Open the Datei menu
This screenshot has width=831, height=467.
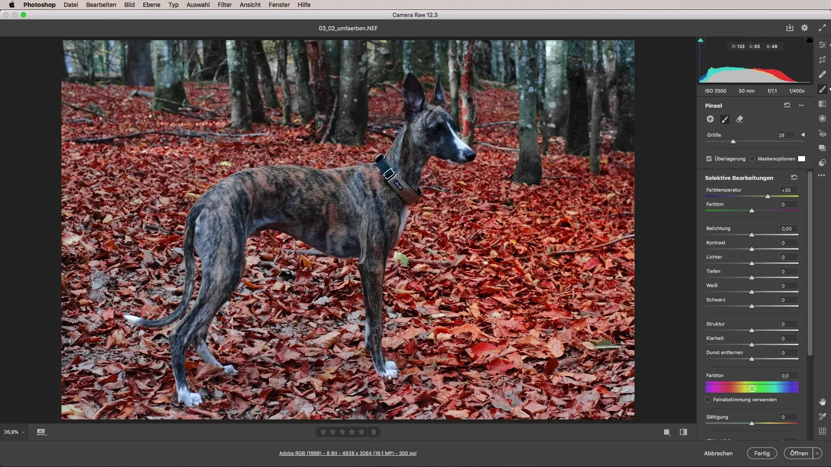pos(71,5)
